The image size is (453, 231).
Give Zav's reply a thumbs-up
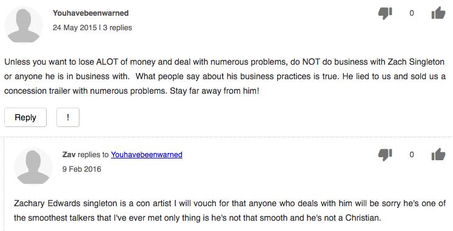click(438, 154)
